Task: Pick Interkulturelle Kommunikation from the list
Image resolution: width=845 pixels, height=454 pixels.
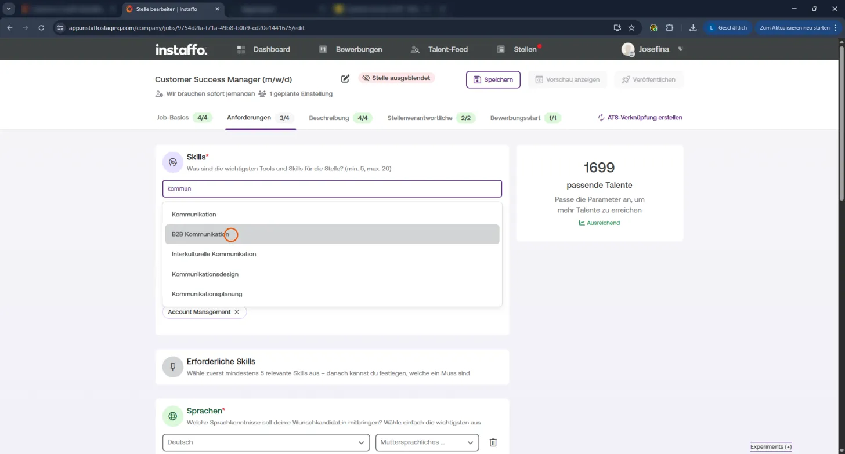Action: pos(332,254)
